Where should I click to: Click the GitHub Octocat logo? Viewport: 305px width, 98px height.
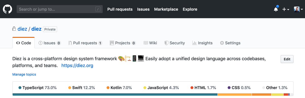(8, 9)
